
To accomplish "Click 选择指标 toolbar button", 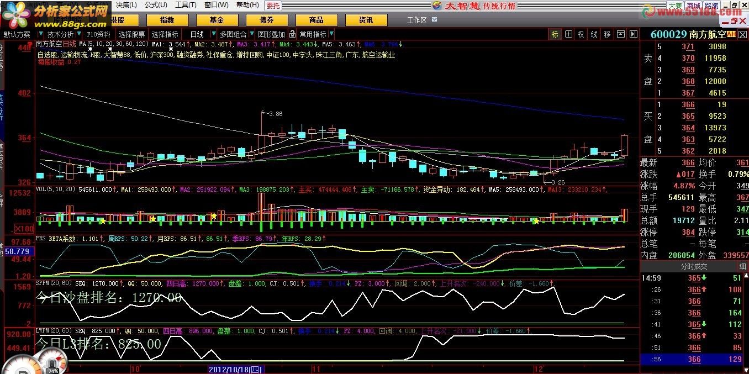I will [165, 34].
